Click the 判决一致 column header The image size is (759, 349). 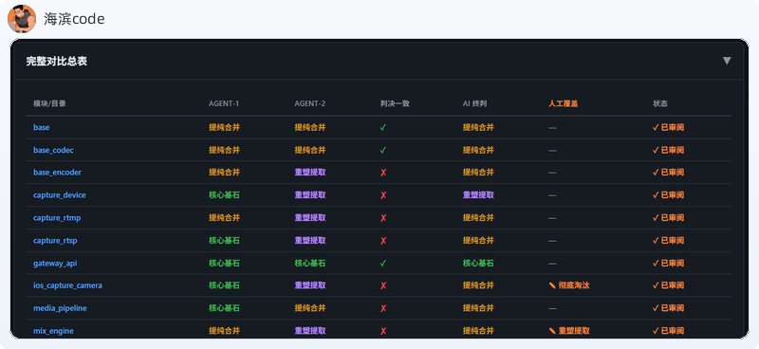pos(395,103)
